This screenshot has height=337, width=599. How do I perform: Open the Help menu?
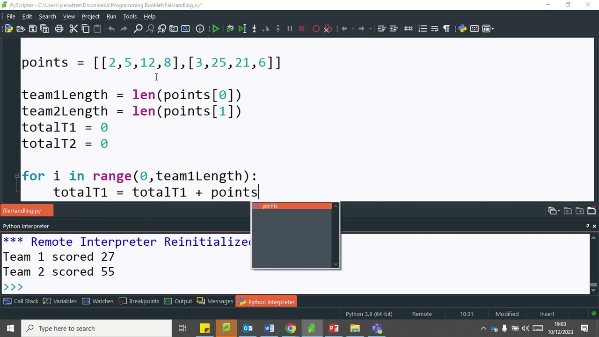click(149, 16)
